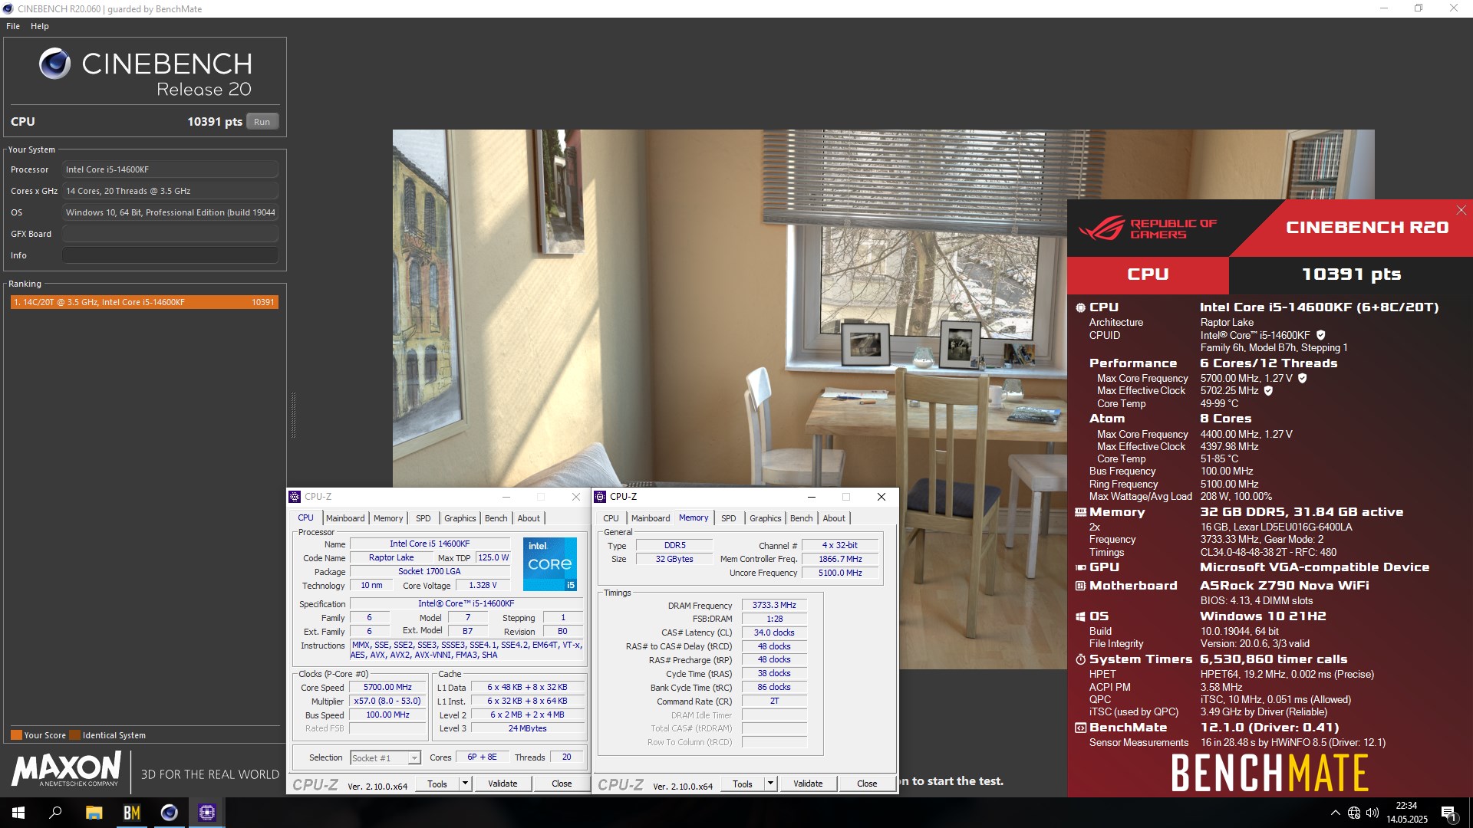Click the Core Speed 5700.00 MHz value
This screenshot has height=828, width=1473.
coord(387,688)
